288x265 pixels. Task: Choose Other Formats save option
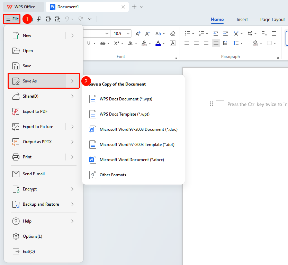[x=133, y=175]
